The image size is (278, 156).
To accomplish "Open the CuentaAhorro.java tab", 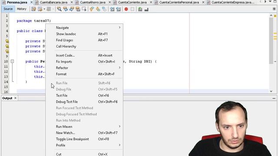I will (93, 2).
